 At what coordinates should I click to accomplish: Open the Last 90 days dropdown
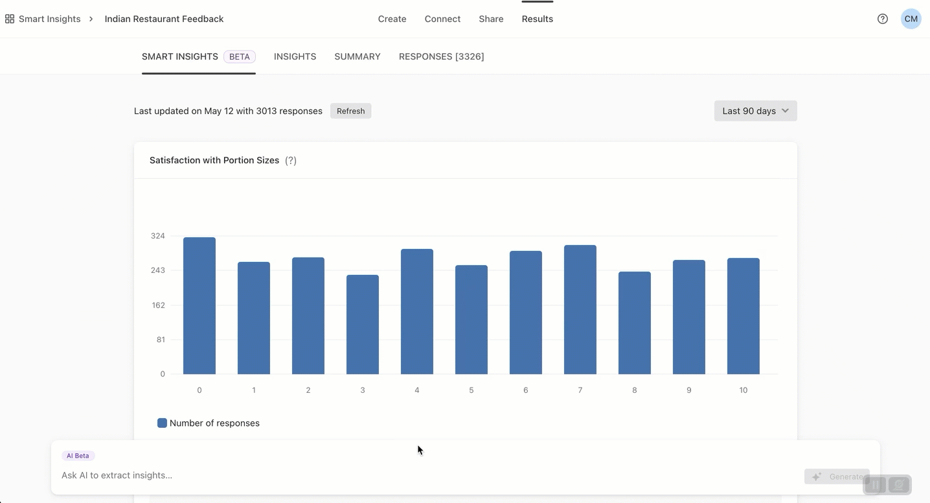point(754,111)
